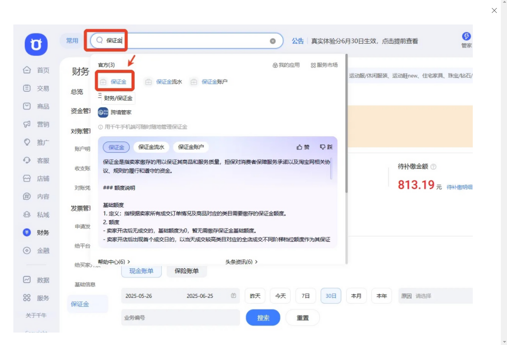Choose the 本年 date filter
Screen dimensions: 507x345
(382, 296)
